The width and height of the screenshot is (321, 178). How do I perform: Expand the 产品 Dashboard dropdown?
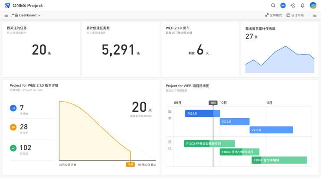[x=26, y=15]
